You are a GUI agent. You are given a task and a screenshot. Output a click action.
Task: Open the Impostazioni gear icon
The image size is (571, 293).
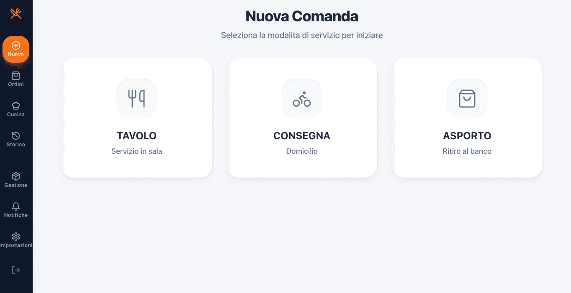point(16,237)
